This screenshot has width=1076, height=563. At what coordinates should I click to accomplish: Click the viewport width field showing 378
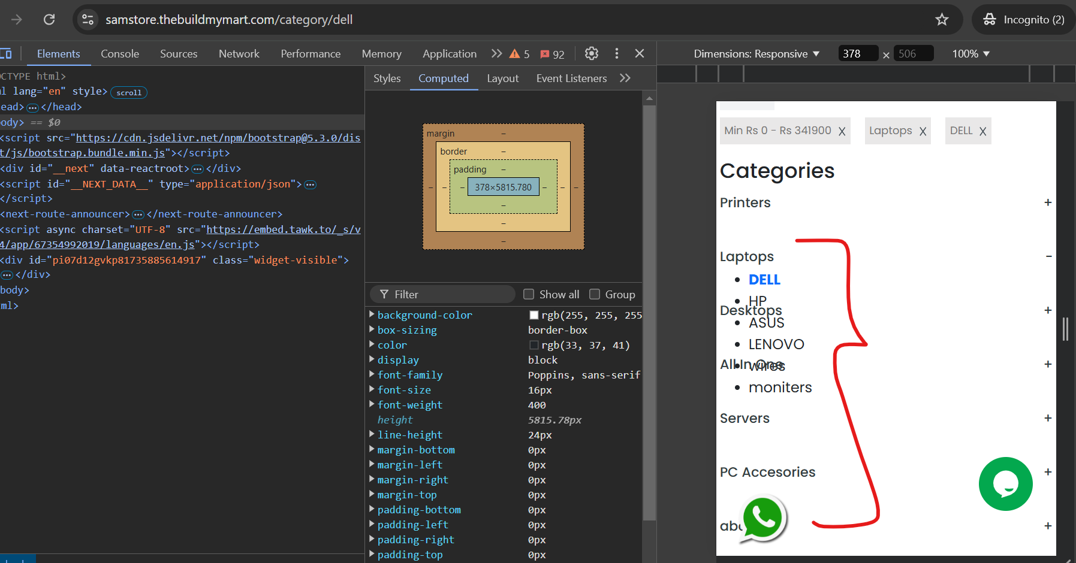[858, 54]
